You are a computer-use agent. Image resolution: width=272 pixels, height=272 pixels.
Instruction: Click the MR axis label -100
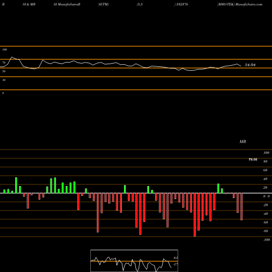pyautogui.click(x=267, y=240)
